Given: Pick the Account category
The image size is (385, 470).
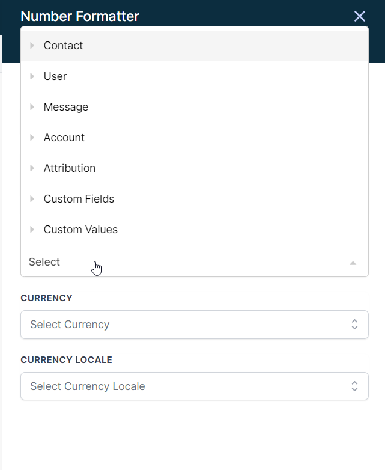Looking at the screenshot, I should click(195, 138).
